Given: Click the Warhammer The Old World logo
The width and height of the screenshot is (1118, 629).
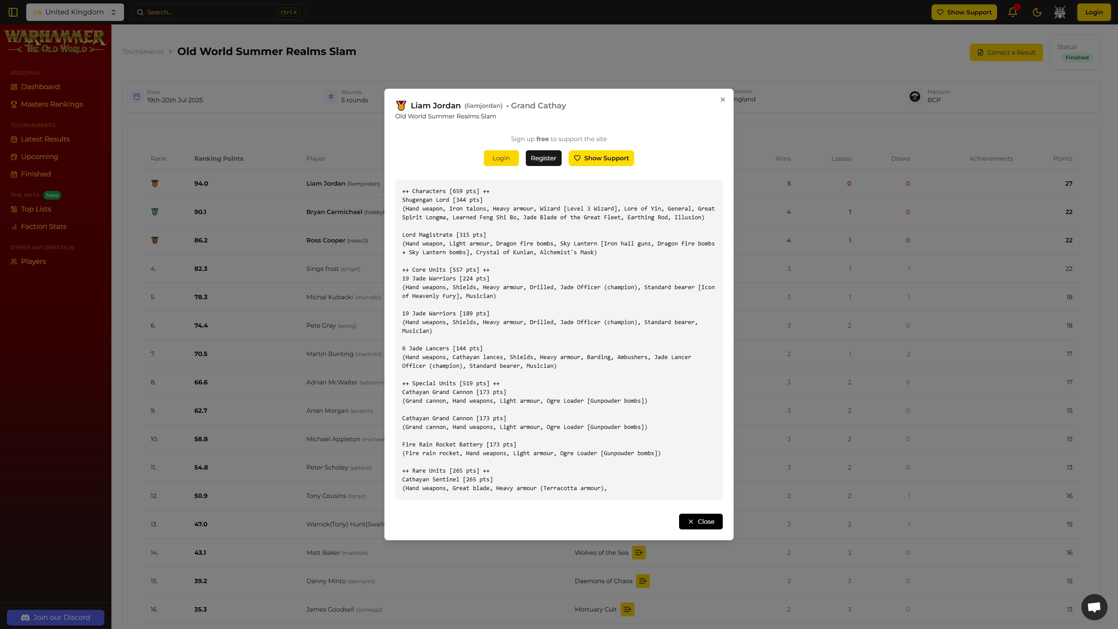Looking at the screenshot, I should pyautogui.click(x=55, y=42).
